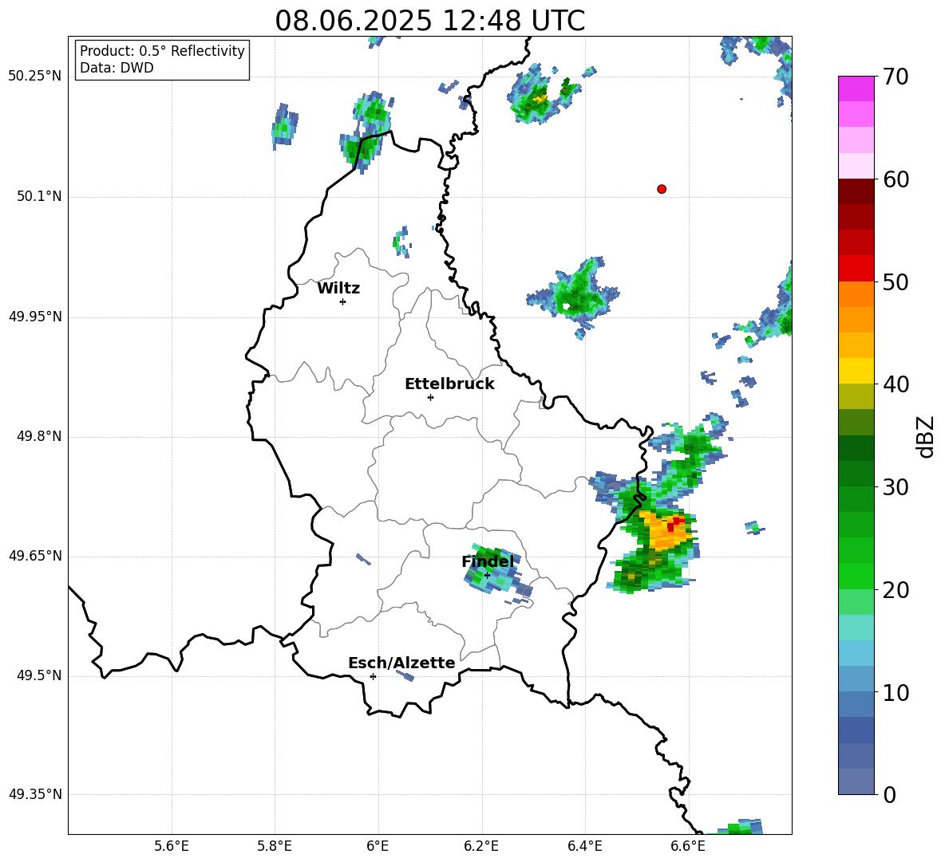The height and width of the screenshot is (862, 945).
Task: Click the 10 tick label on colorbar
Action: click(x=896, y=692)
